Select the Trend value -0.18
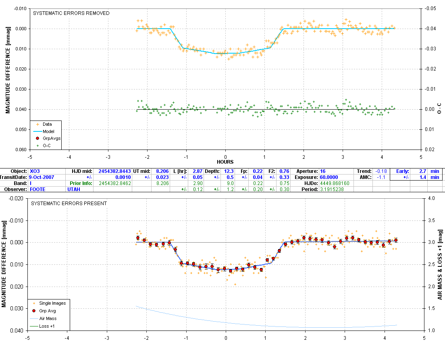The image size is (445, 343). tap(381, 171)
